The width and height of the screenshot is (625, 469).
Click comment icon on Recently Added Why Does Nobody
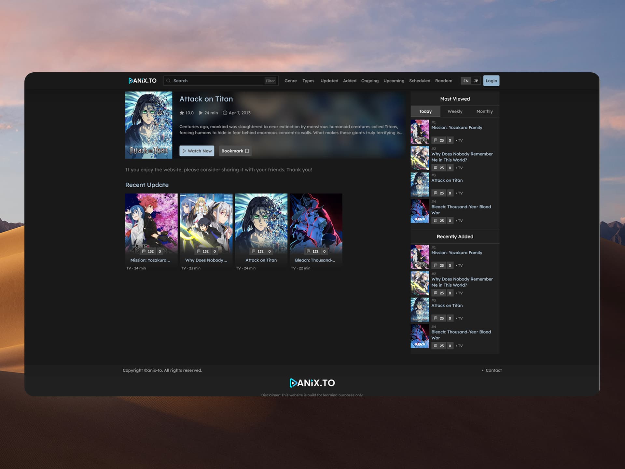[x=436, y=293]
